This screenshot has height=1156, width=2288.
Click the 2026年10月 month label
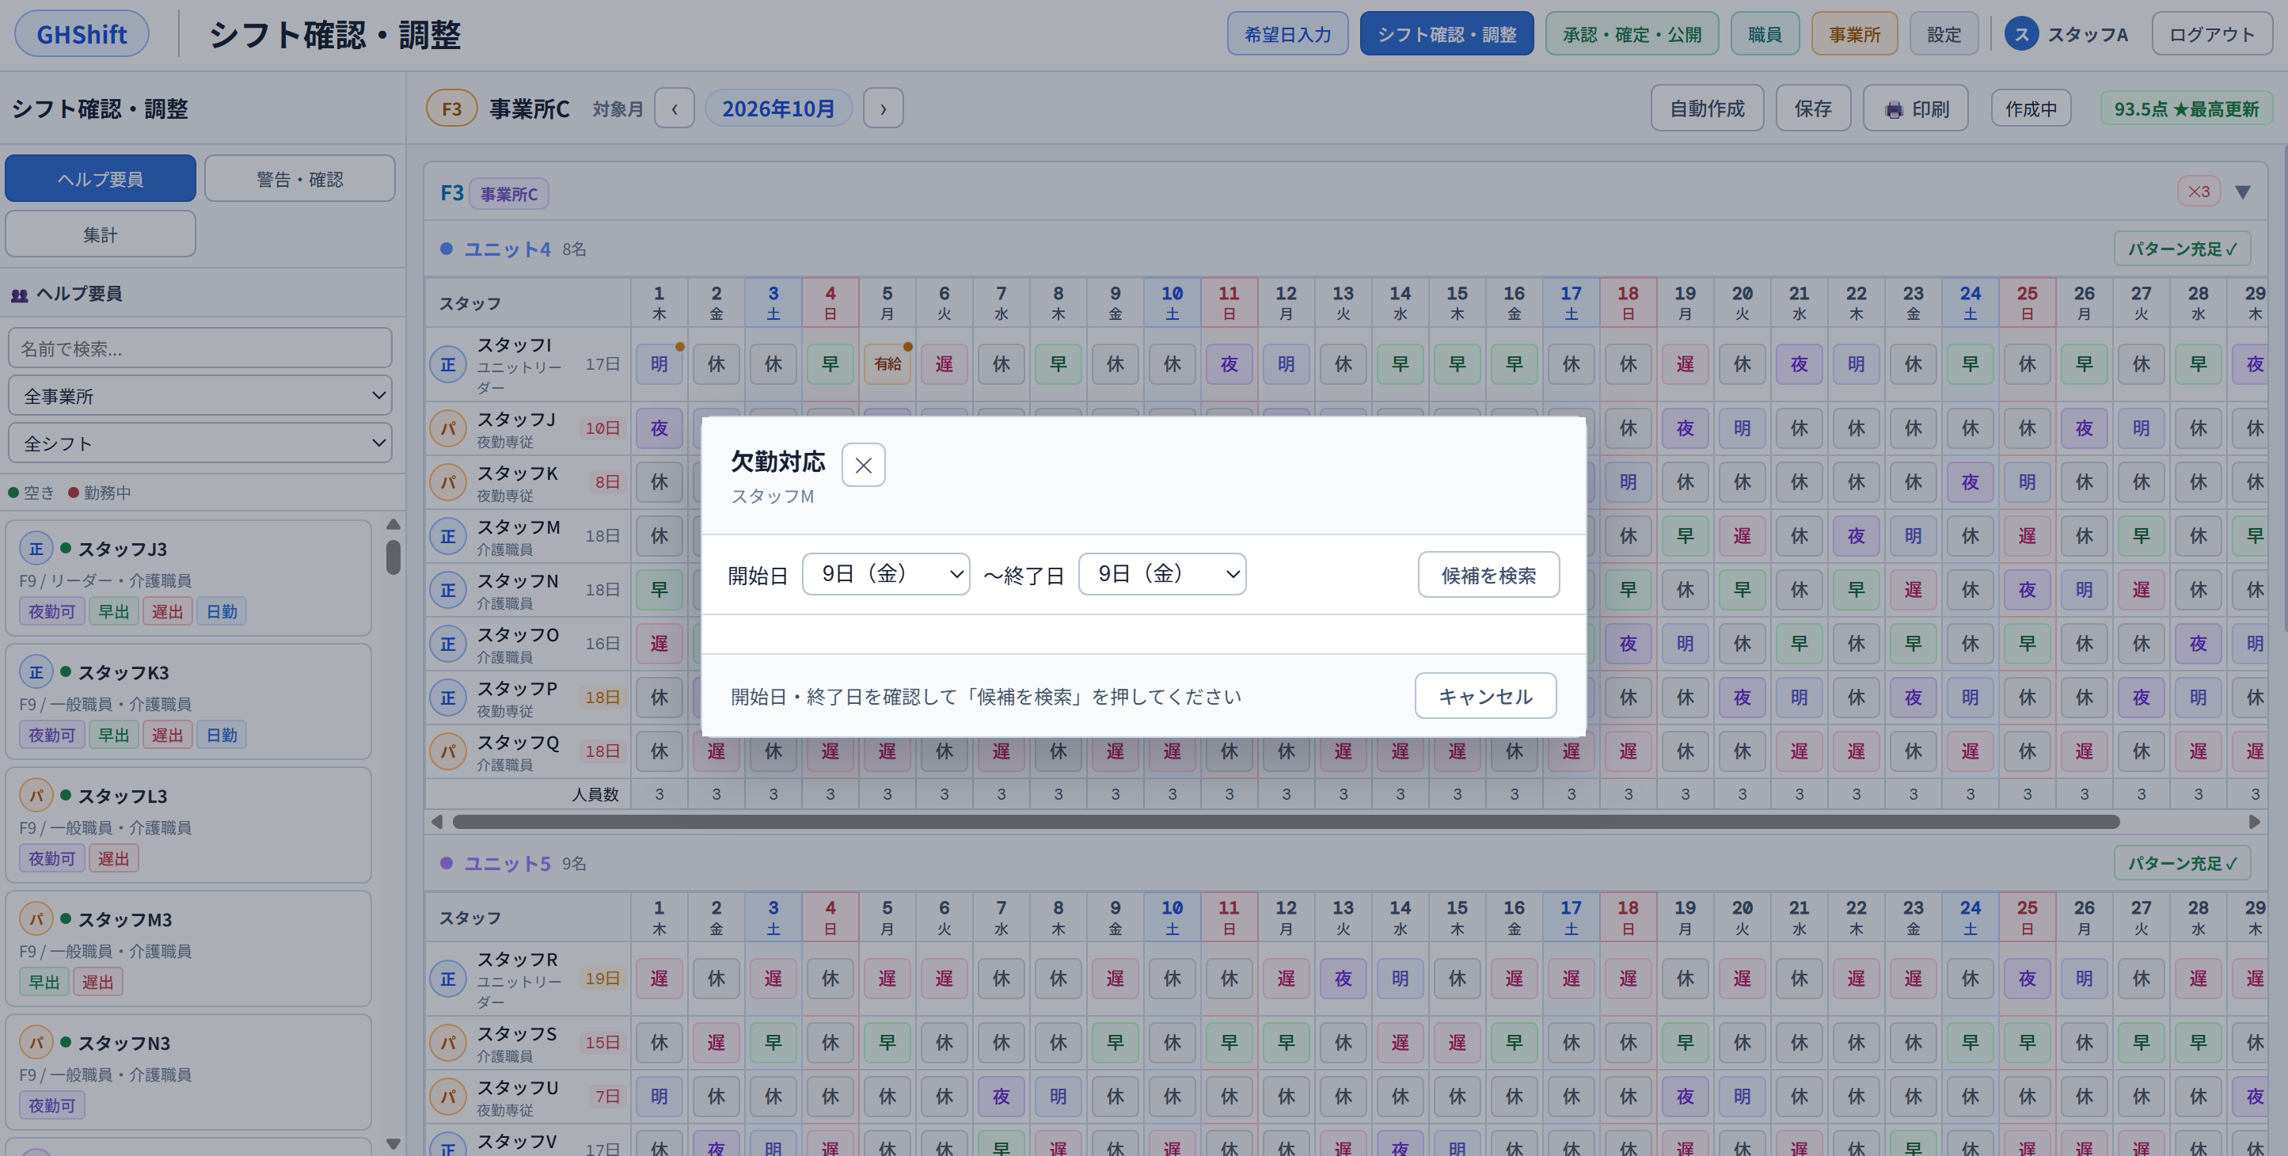pyautogui.click(x=778, y=108)
